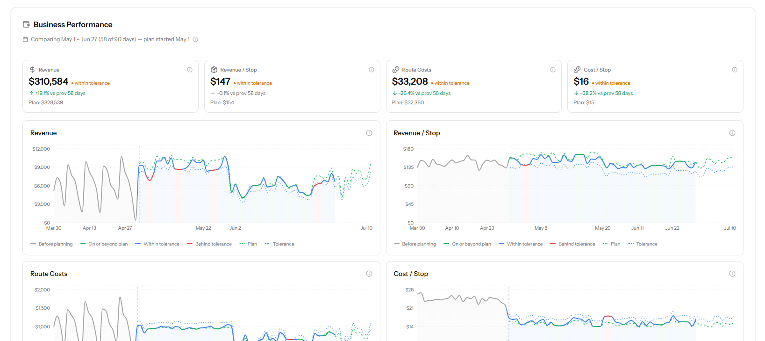Click the down arrow beside -38.2% vs prev
This screenshot has height=341, width=765.
576,93
